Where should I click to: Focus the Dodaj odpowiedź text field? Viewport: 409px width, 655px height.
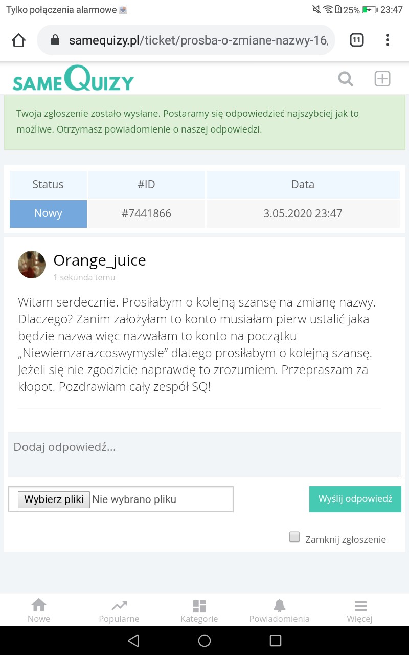click(x=204, y=454)
